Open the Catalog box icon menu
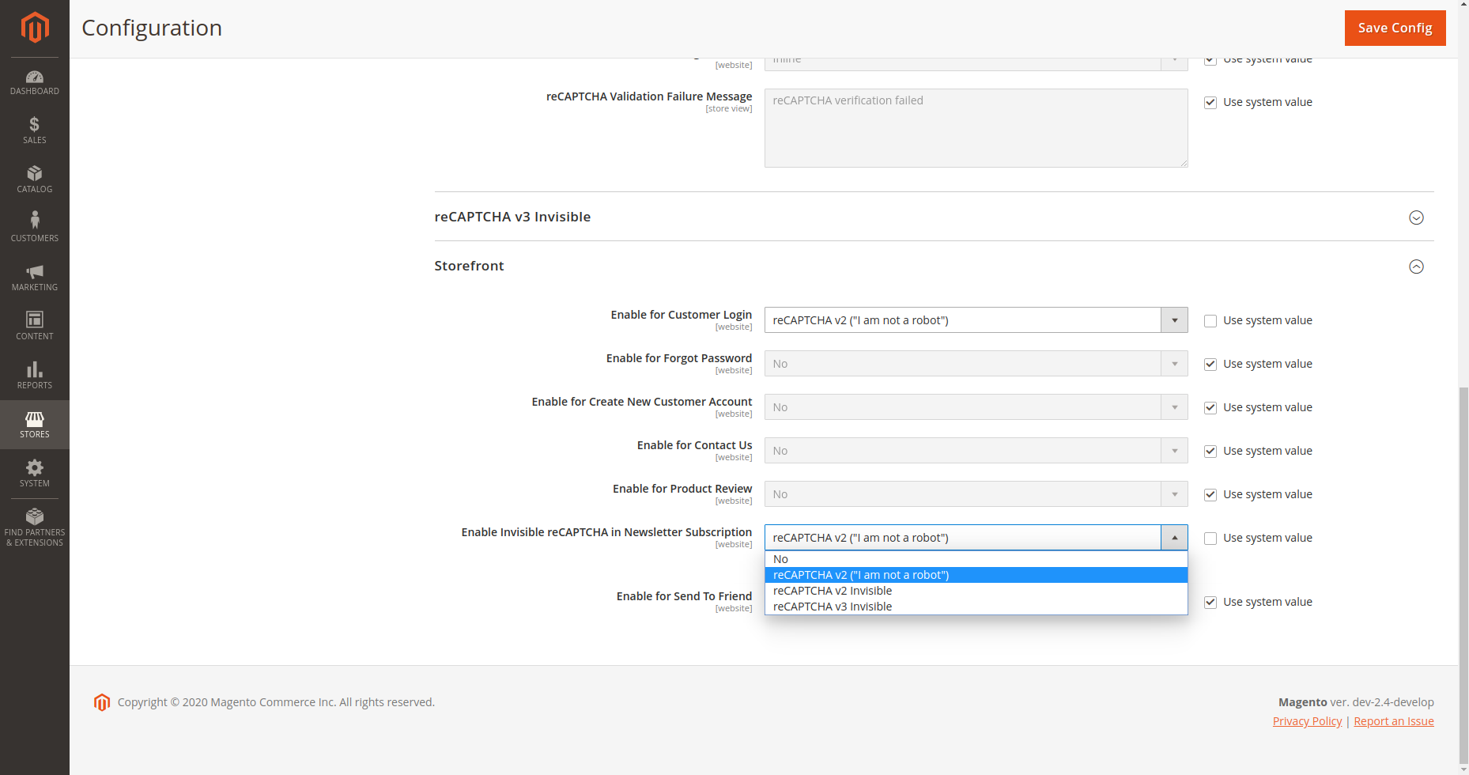Viewport: 1469px width, 775px height. (35, 180)
